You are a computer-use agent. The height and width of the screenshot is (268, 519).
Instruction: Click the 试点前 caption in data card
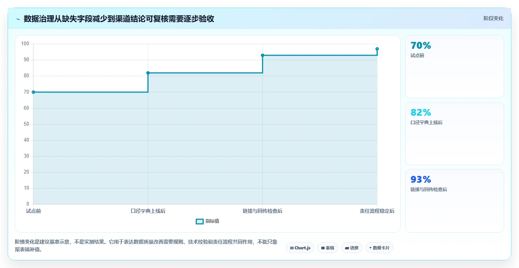point(417,56)
